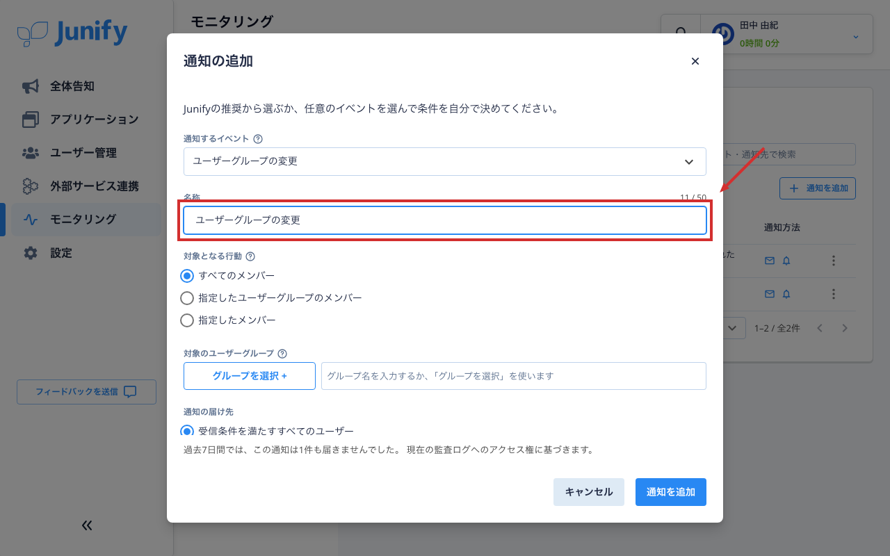Expand the 田中 由紀 account menu chevron
Viewport: 890px width, 556px height.
click(856, 36)
